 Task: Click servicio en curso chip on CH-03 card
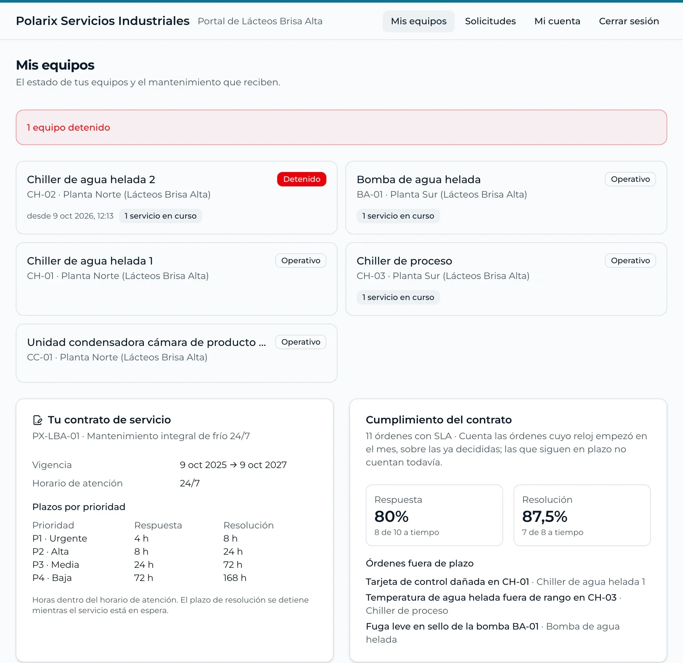[398, 298]
